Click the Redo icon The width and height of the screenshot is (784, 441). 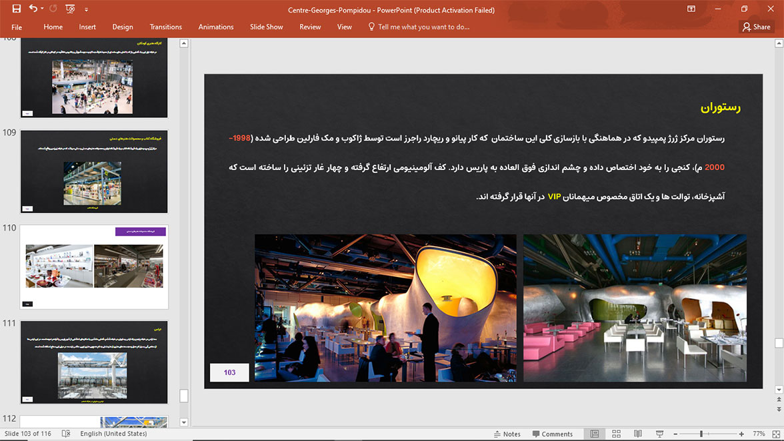53,9
